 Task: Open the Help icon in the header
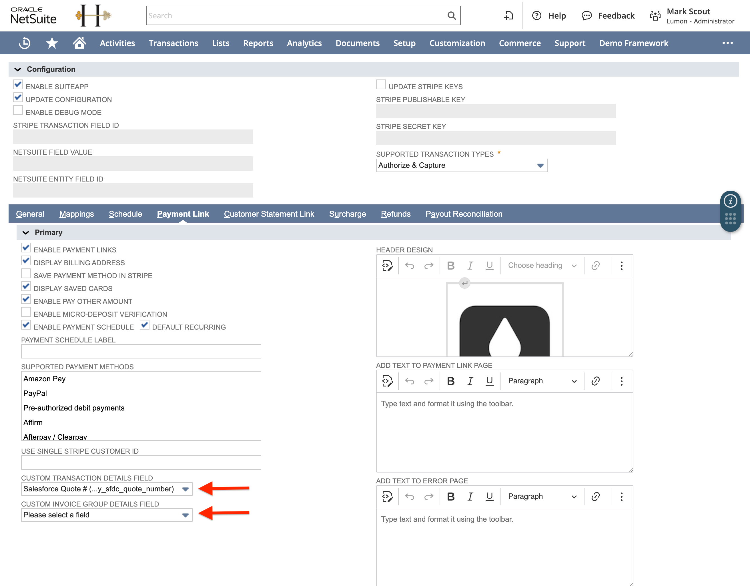coord(537,15)
